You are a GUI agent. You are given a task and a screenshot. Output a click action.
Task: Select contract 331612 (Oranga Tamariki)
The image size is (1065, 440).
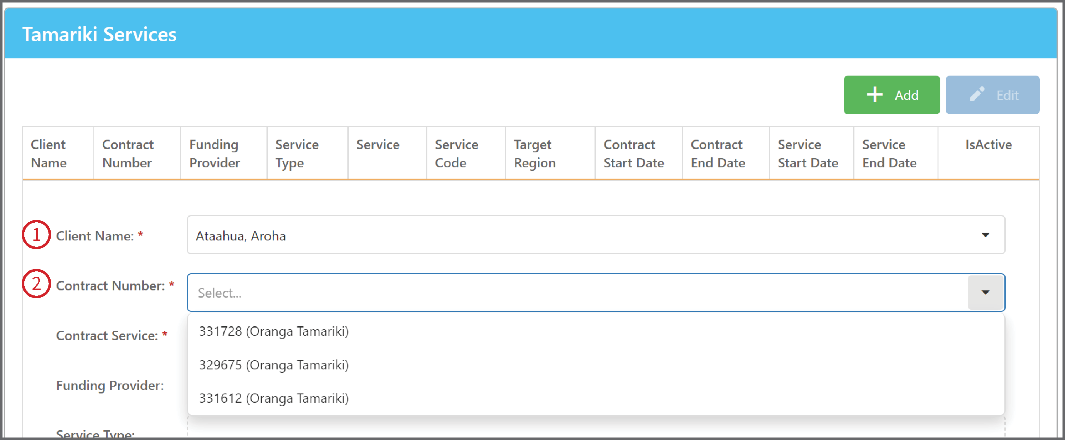point(596,398)
